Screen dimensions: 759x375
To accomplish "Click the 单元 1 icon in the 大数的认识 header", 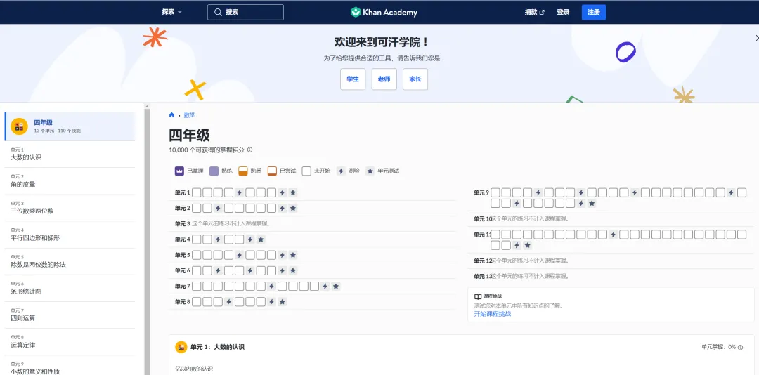I will pyautogui.click(x=181, y=347).
